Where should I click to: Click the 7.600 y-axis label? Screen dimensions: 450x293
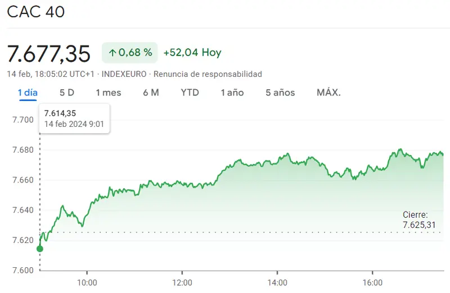click(x=23, y=270)
